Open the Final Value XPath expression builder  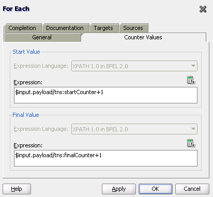[191, 143]
